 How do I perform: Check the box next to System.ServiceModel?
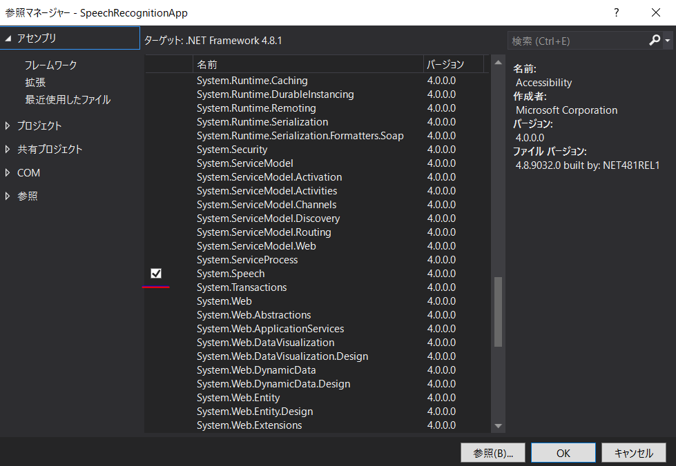[x=155, y=163]
